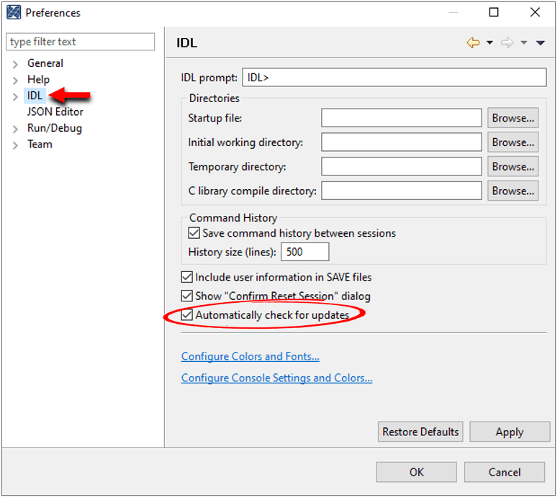This screenshot has width=560, height=500.
Task: Select JSON Editor in the tree
Action: 55,112
